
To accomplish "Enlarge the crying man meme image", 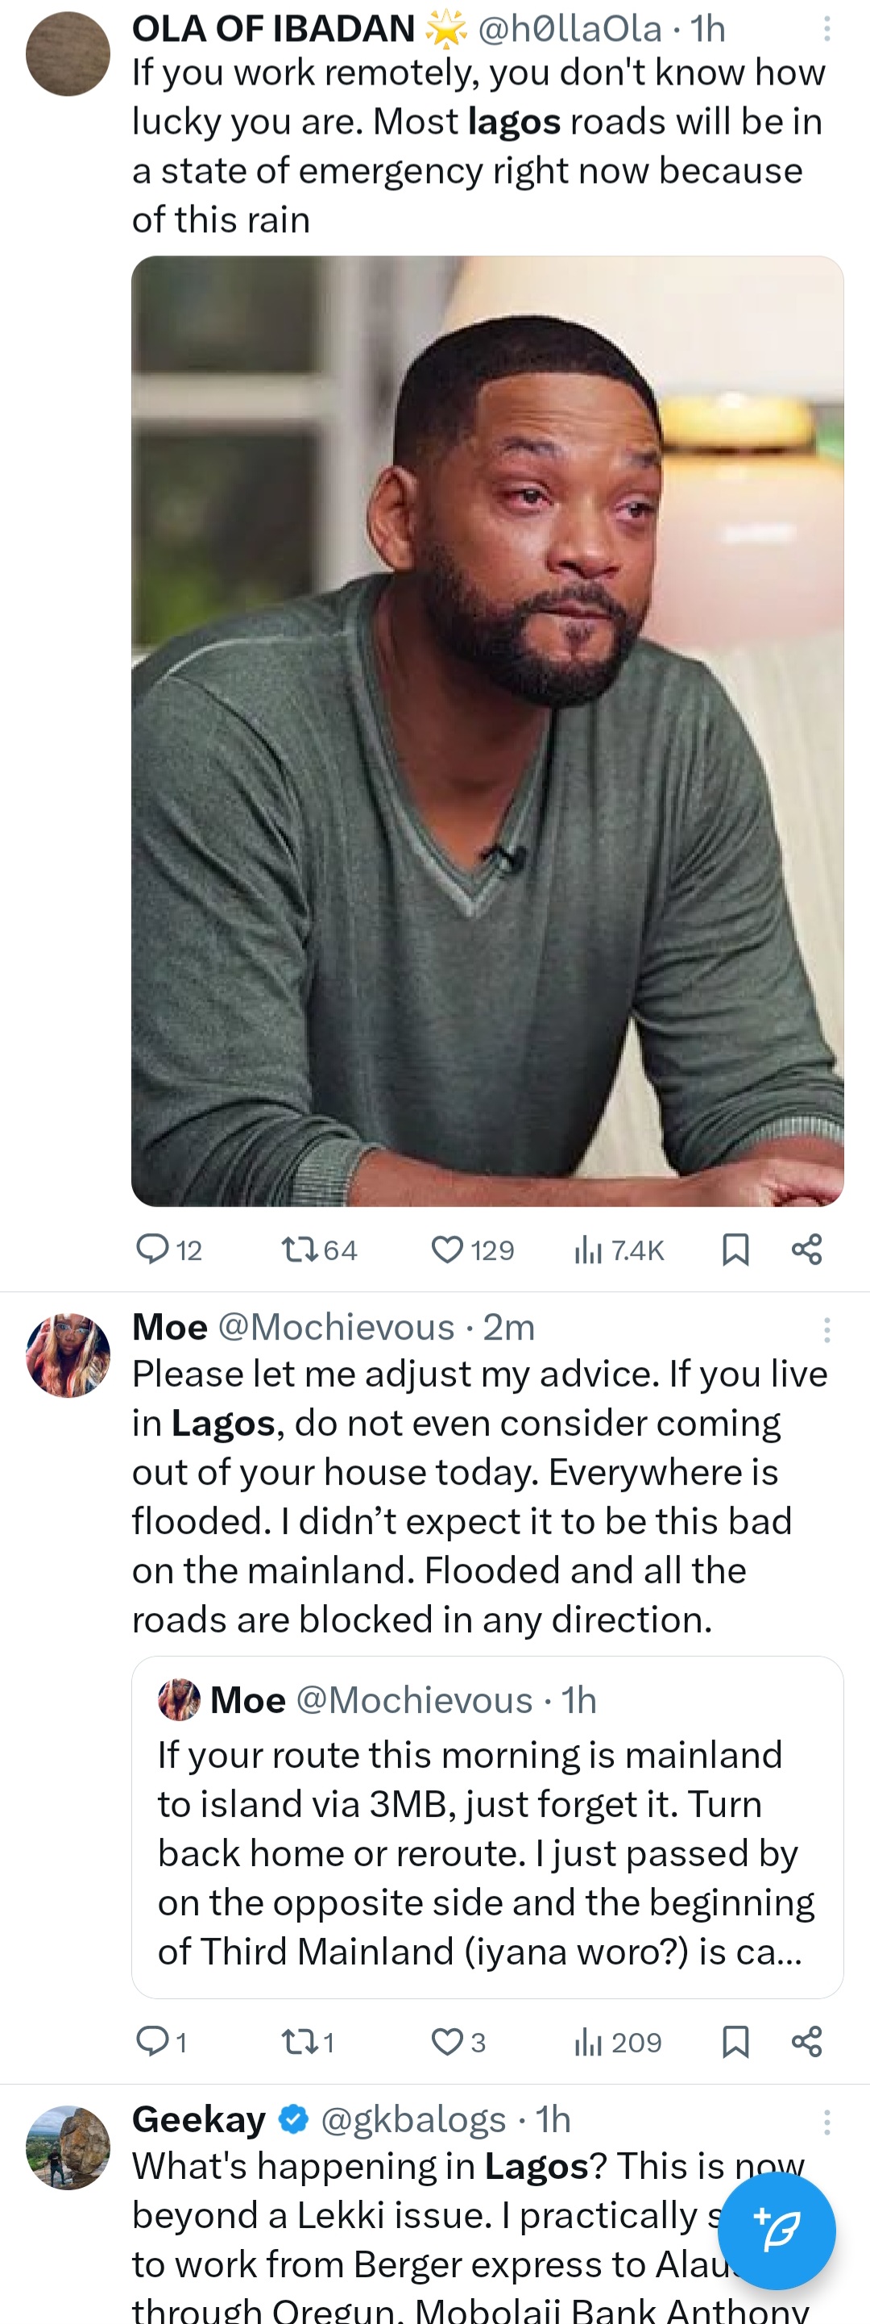I will (x=487, y=731).
